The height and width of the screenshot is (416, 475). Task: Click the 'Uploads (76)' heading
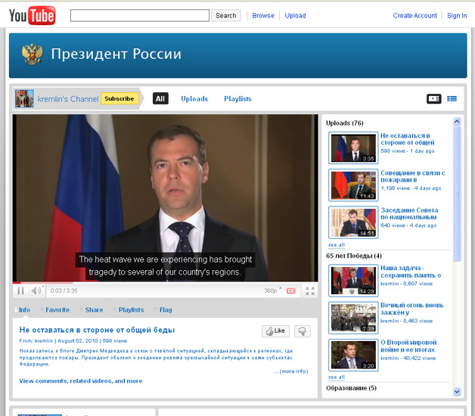point(345,123)
